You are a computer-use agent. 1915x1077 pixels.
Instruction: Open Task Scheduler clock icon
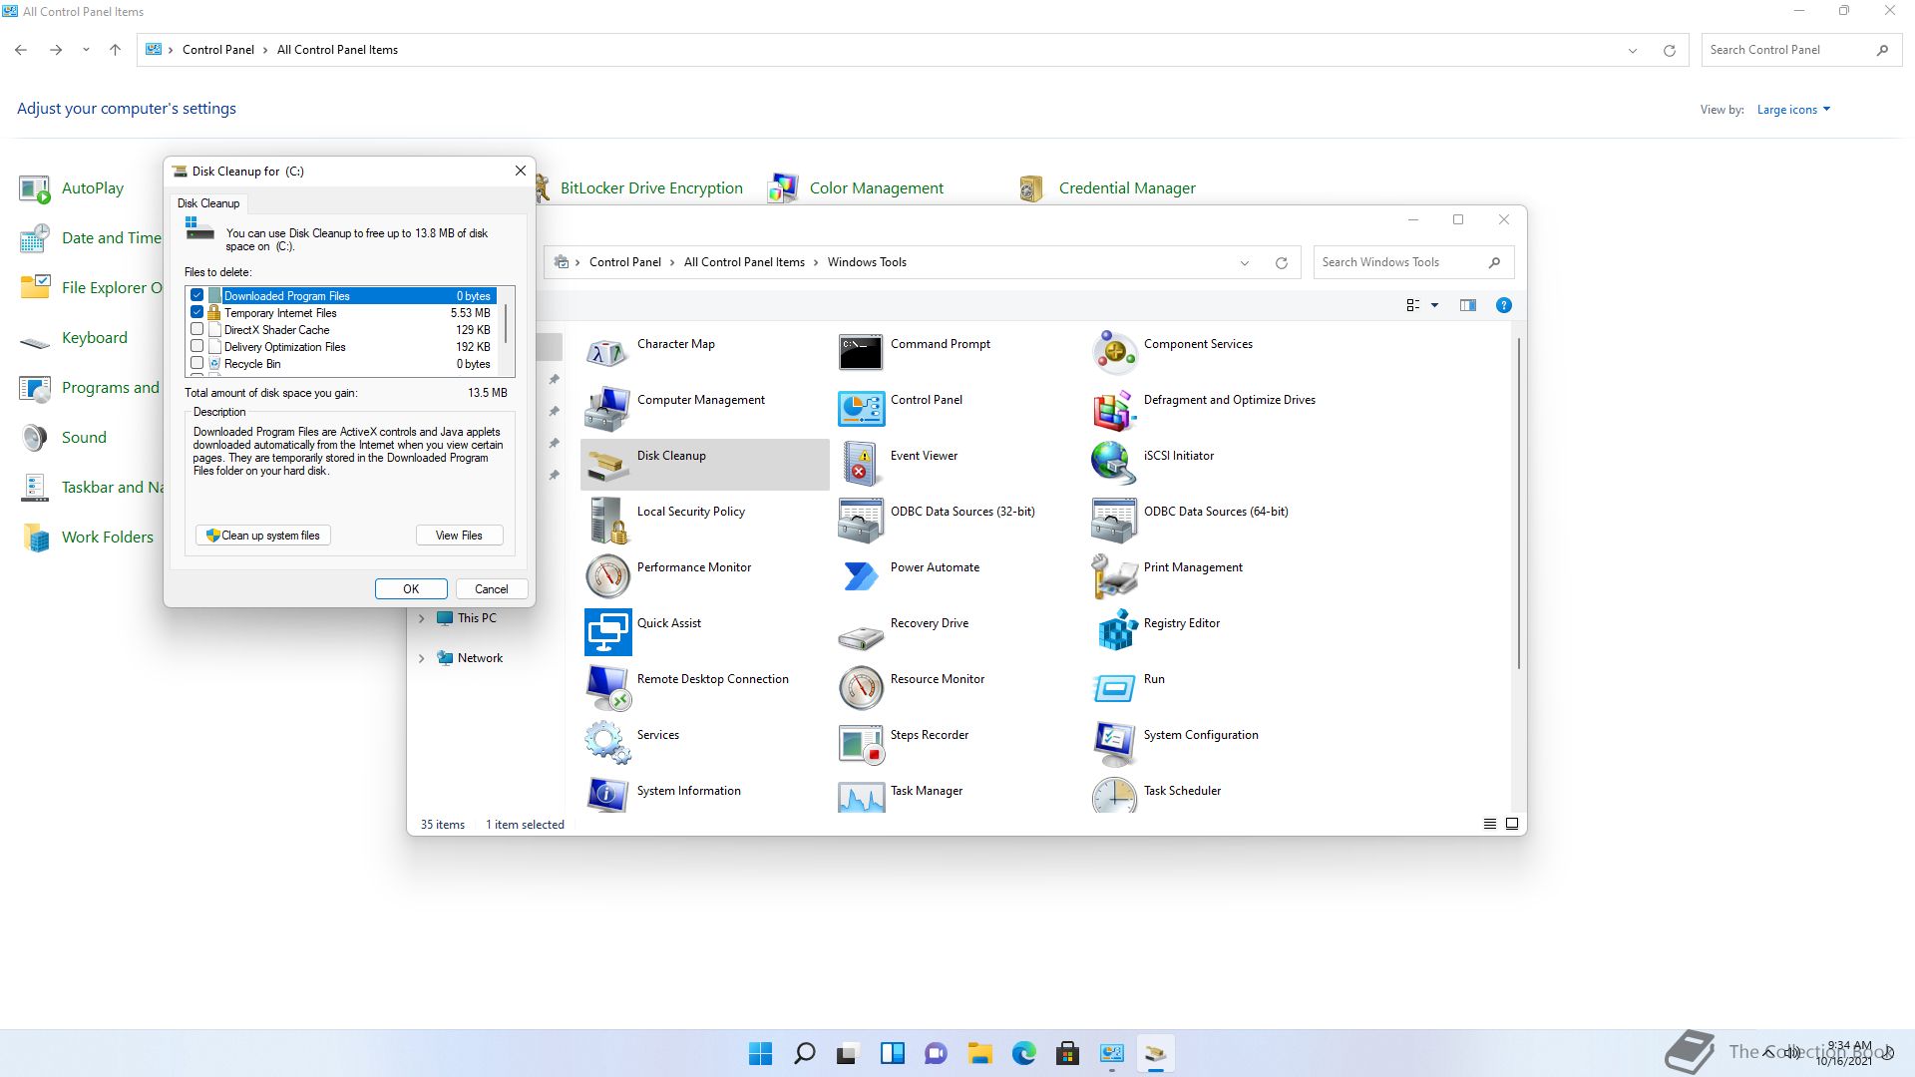[1114, 796]
